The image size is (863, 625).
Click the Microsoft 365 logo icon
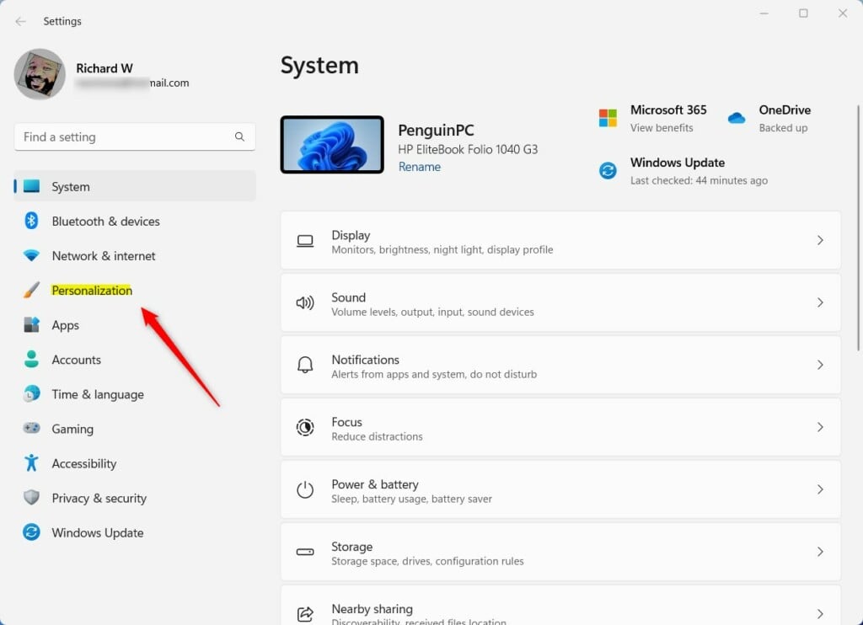608,118
